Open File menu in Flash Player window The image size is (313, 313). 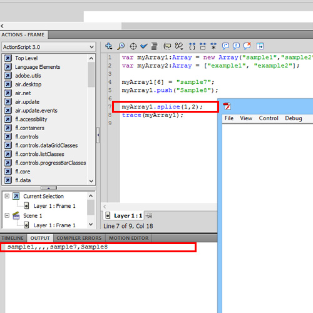(229, 118)
